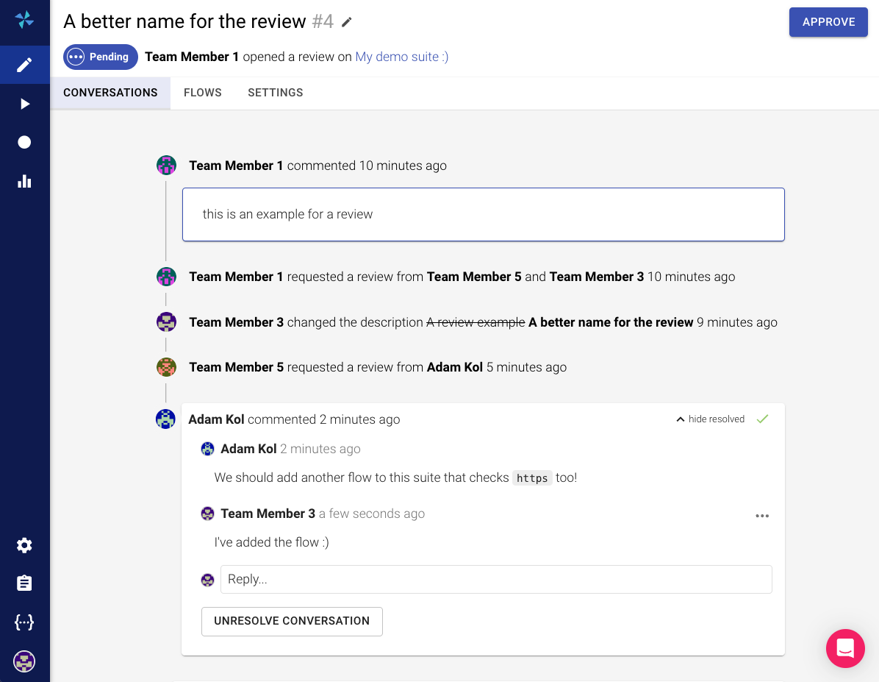Open the chat support bubble icon

tap(845, 648)
